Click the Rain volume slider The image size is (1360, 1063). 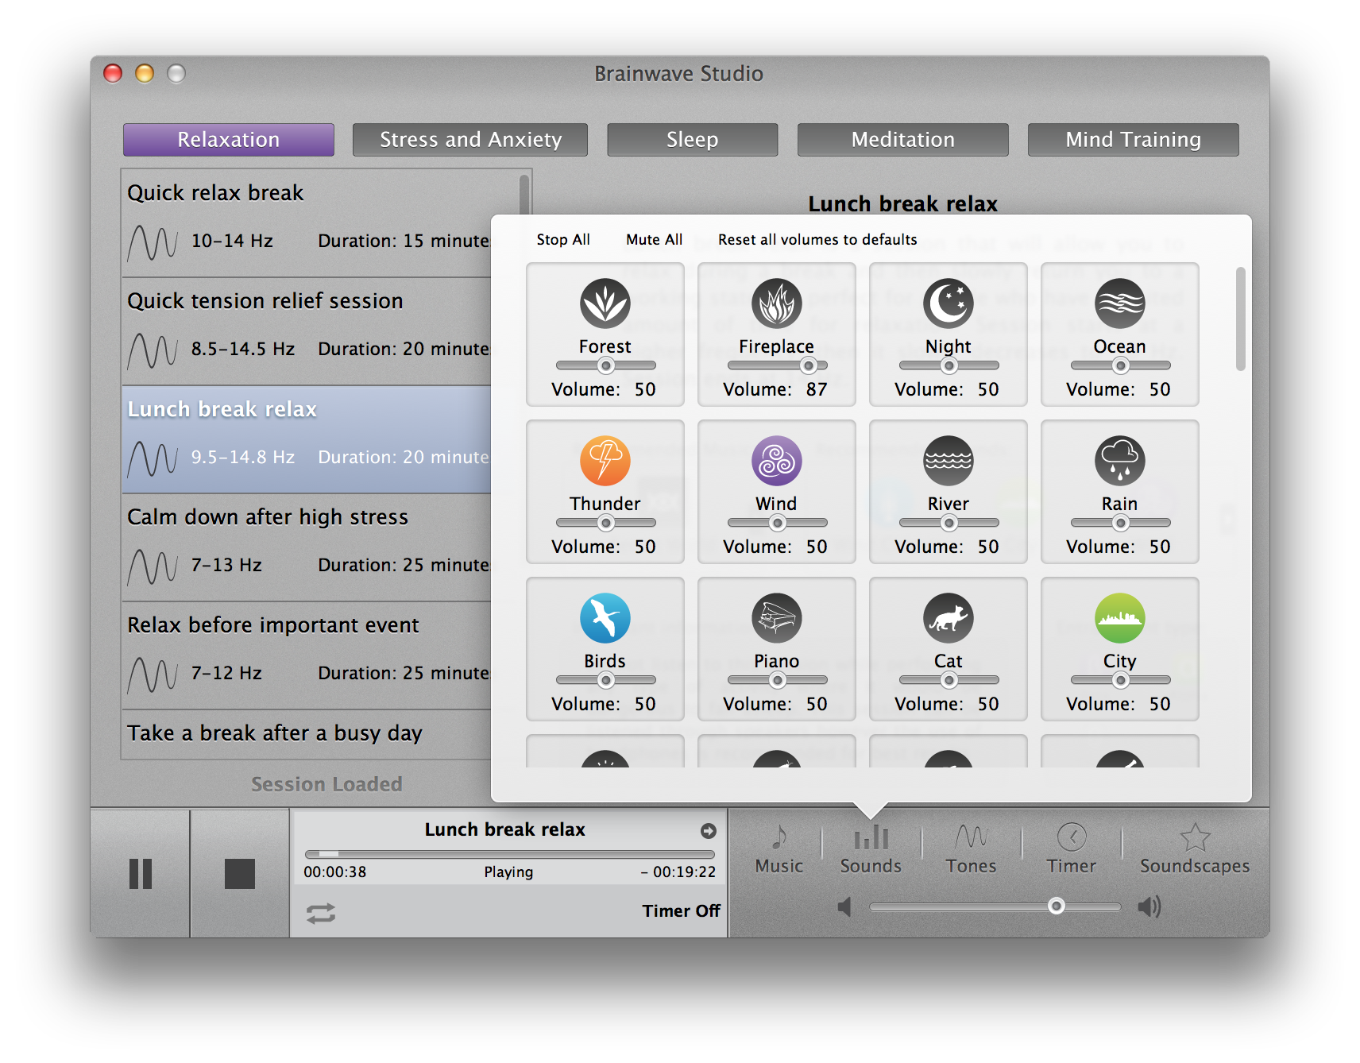coord(1120,523)
